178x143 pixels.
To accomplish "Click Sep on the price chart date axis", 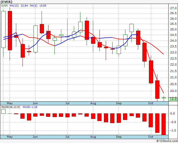I will 119,103.
